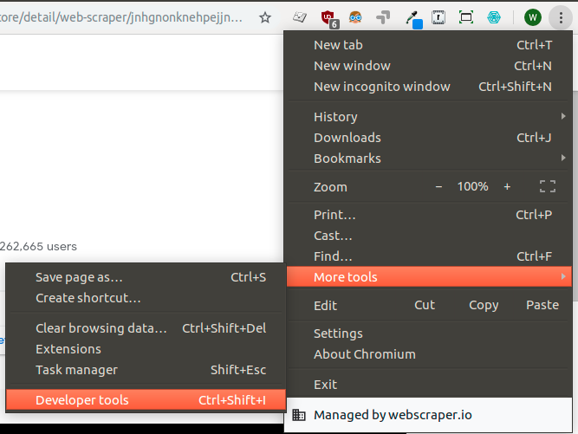Open the green W profile avatar

click(533, 17)
